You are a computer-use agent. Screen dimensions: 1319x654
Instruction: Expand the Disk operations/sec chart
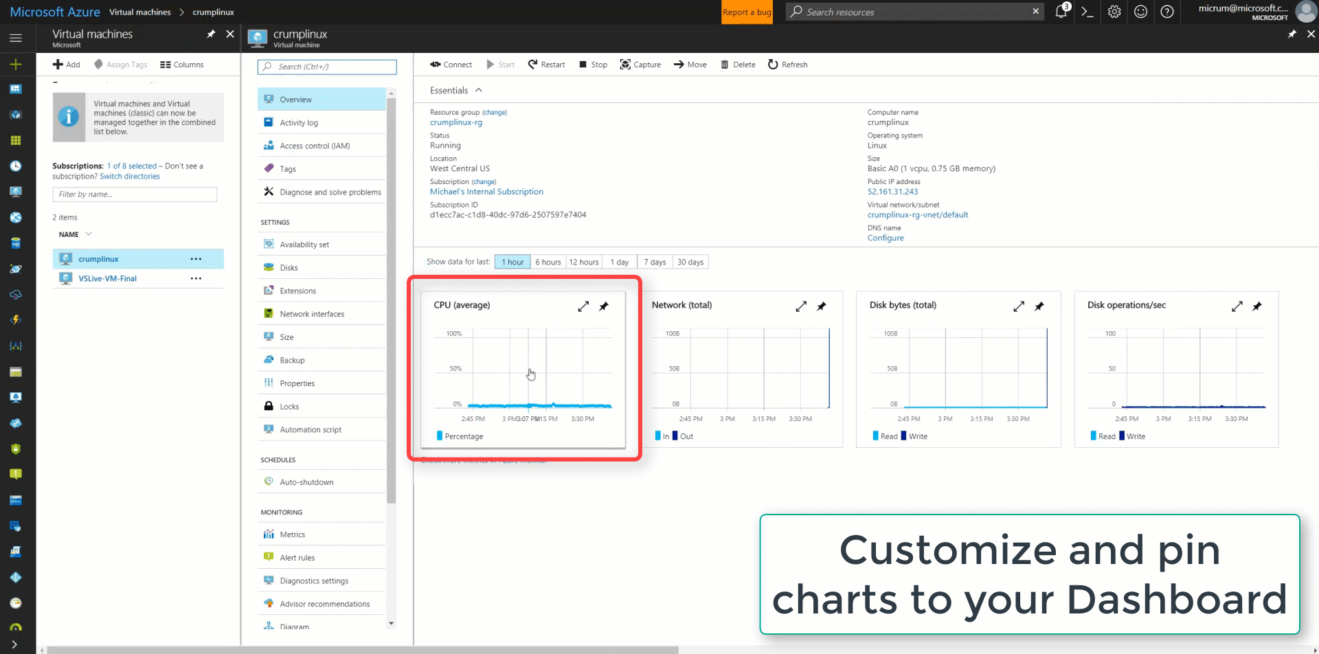click(x=1237, y=306)
